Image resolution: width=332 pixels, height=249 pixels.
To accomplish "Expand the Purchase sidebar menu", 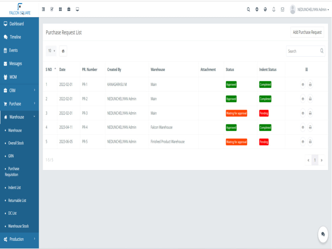I will [x=20, y=104].
